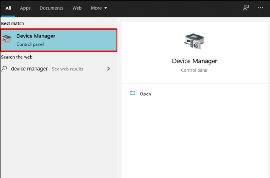270x178 pixels.
Task: Click the "Best match" section header
Action: pos(12,24)
